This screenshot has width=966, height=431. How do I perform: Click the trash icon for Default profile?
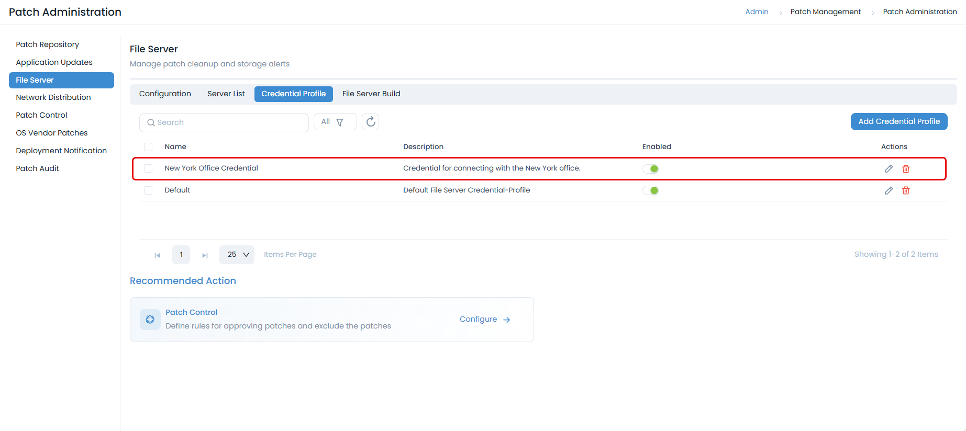click(906, 190)
